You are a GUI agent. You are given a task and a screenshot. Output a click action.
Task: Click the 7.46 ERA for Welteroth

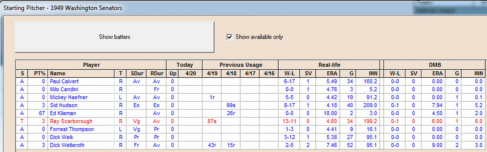[x=332, y=145]
